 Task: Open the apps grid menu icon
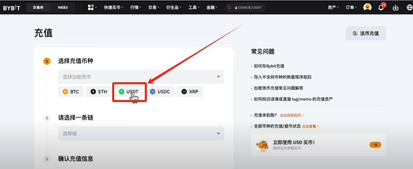pos(91,7)
